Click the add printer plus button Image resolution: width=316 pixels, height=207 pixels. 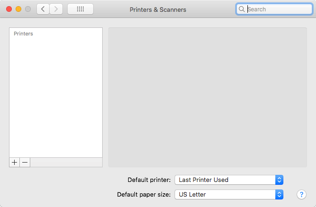(x=14, y=162)
